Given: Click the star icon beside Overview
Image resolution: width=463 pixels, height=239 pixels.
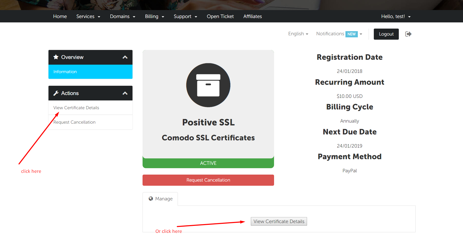Looking at the screenshot, I should click(x=56, y=57).
